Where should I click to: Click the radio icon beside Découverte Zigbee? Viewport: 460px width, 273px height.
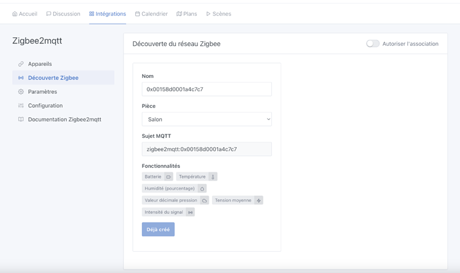[21, 78]
